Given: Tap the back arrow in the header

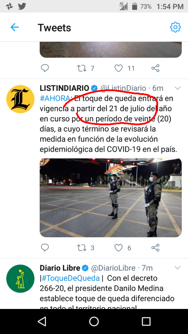Looking at the screenshot, I should [15, 27].
